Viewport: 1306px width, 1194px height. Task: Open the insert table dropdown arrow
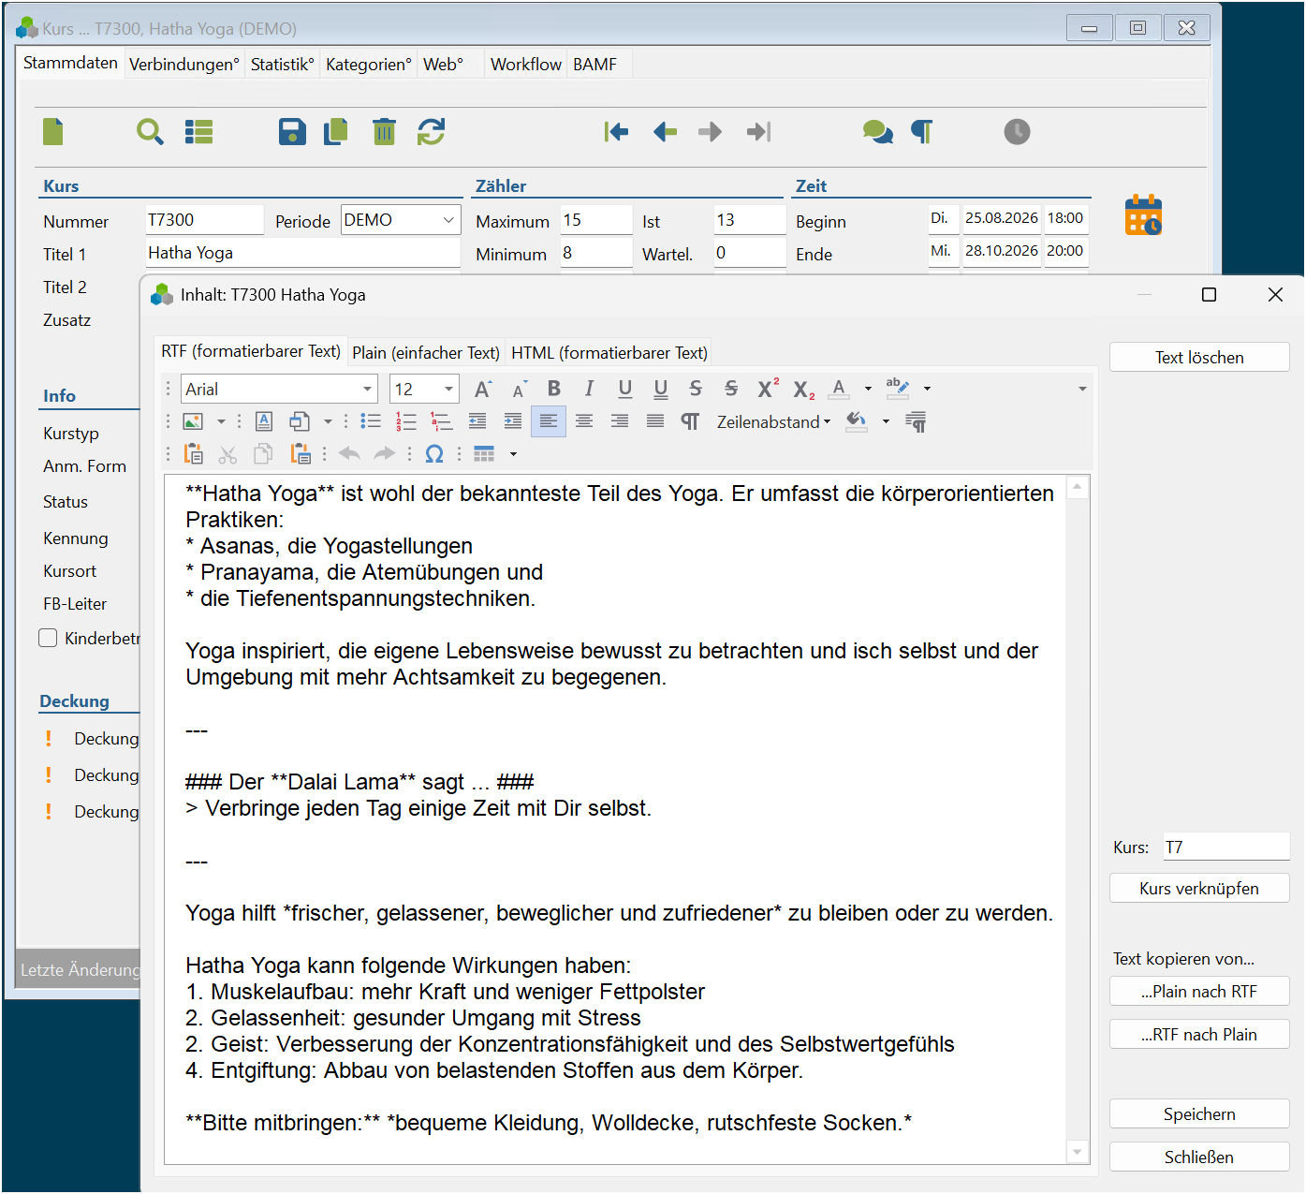click(513, 454)
